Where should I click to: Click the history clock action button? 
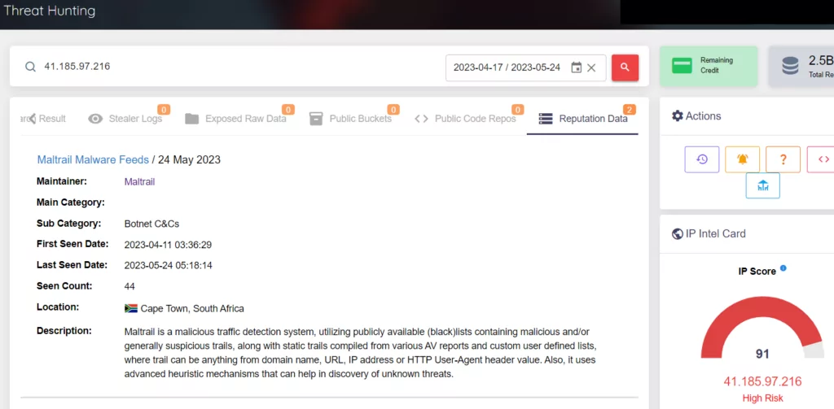[701, 159]
